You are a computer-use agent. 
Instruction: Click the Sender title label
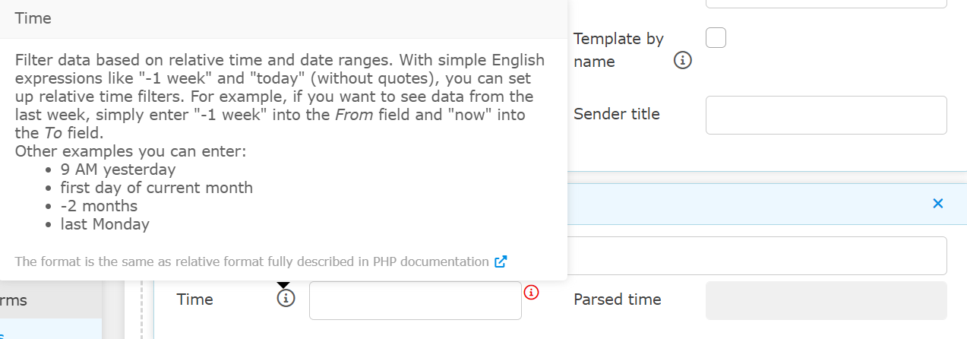617,114
